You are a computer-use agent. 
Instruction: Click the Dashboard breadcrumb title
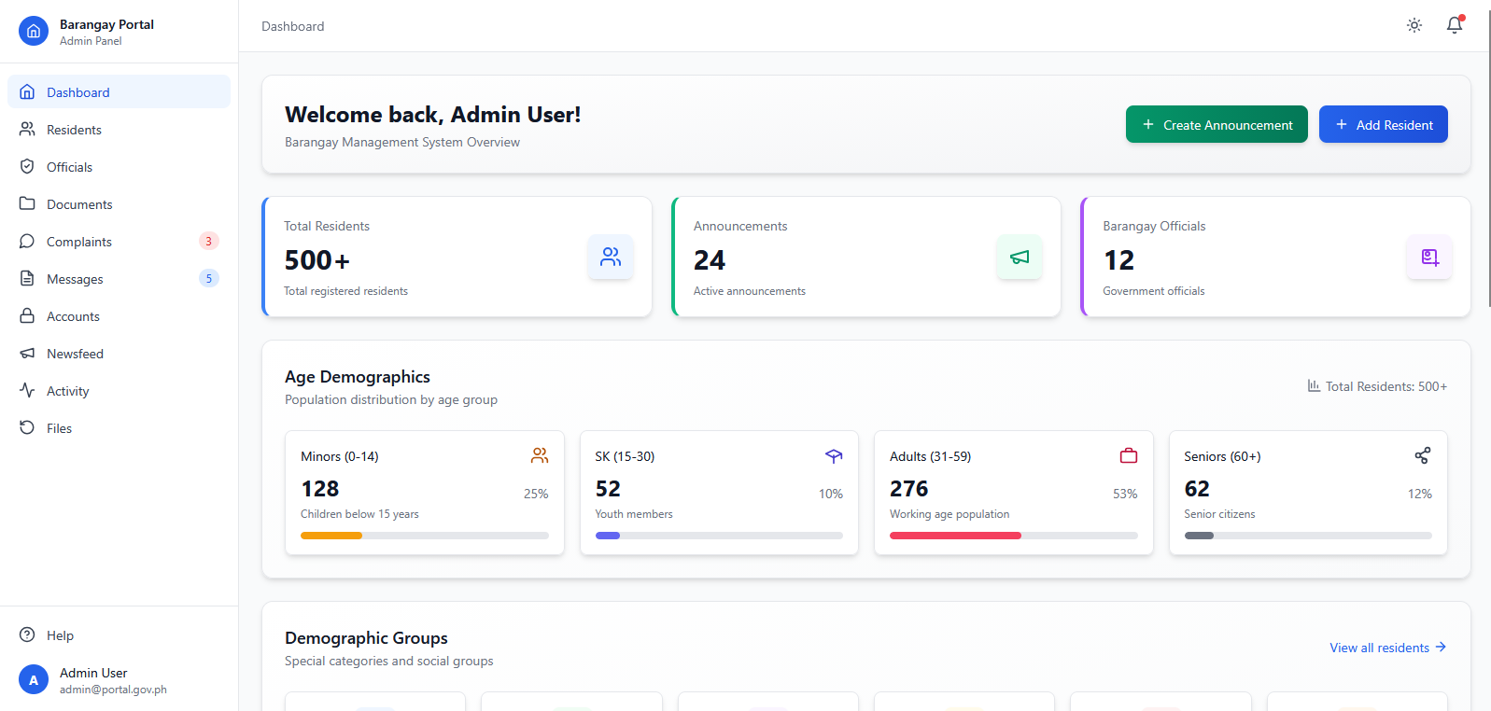(x=293, y=26)
